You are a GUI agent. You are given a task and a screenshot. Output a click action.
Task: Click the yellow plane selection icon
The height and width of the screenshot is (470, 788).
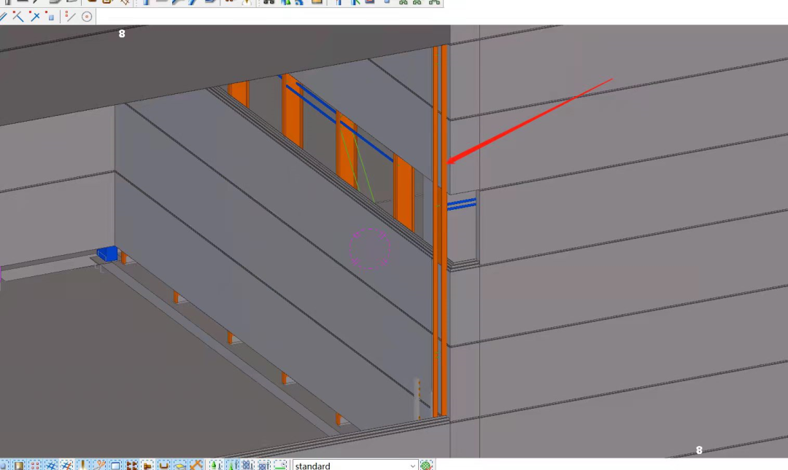point(180,466)
